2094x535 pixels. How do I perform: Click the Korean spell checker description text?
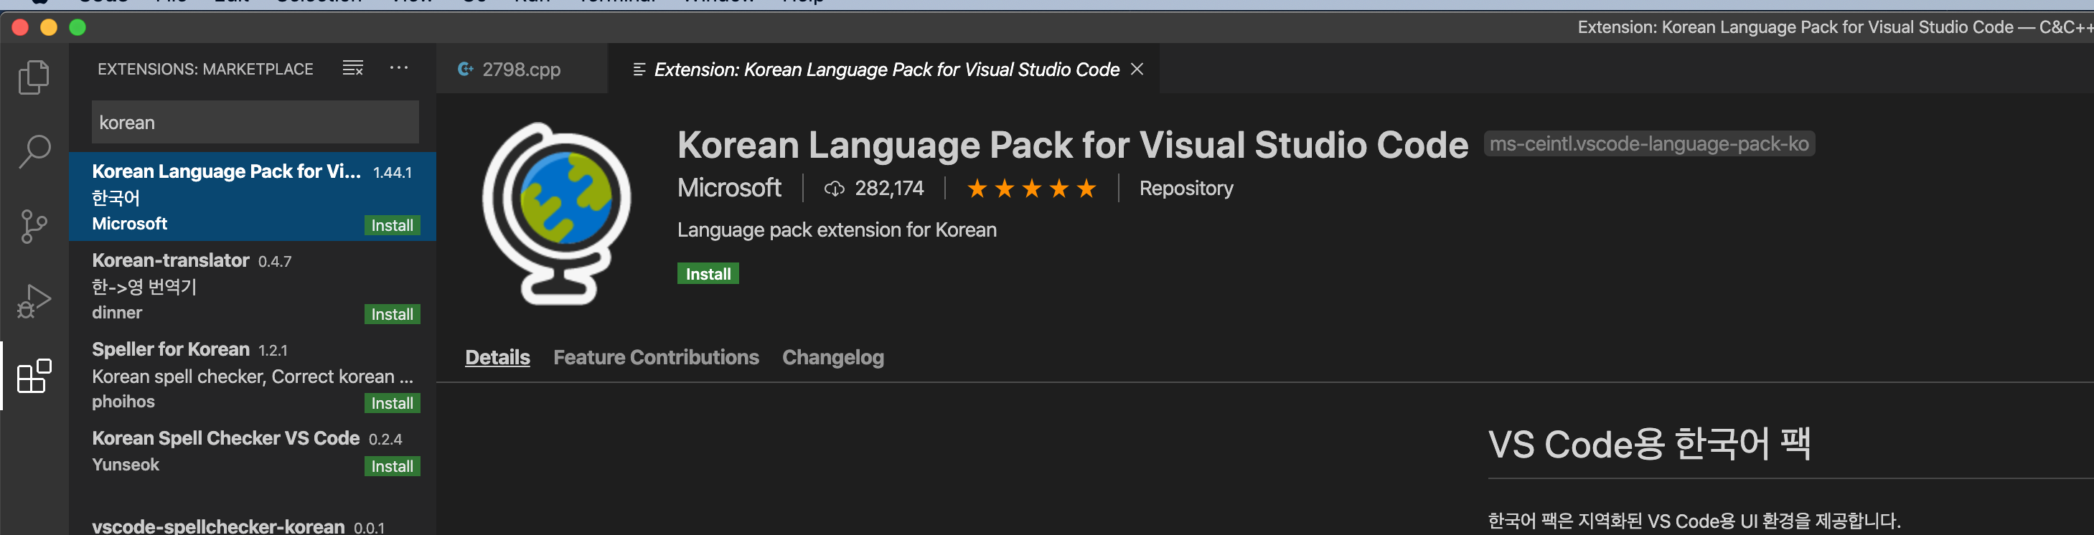pos(252,376)
